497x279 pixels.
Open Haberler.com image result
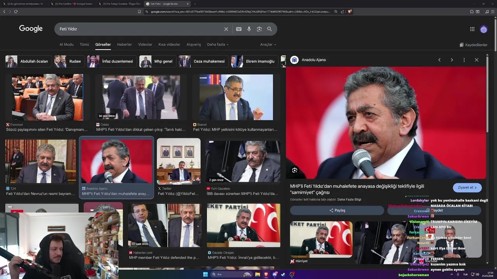click(165, 225)
